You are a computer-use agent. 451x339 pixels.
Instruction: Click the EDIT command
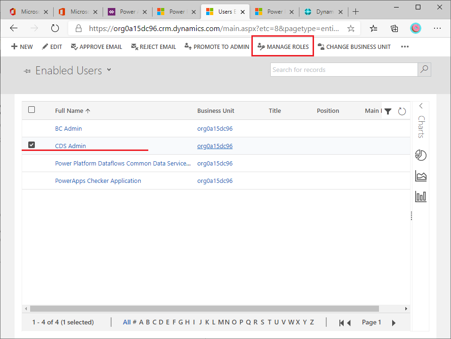(x=52, y=47)
